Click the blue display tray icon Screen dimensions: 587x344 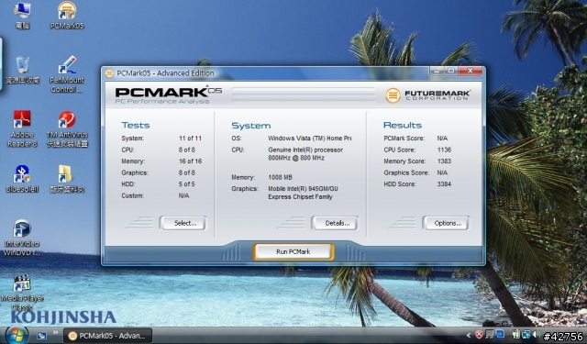(x=500, y=334)
